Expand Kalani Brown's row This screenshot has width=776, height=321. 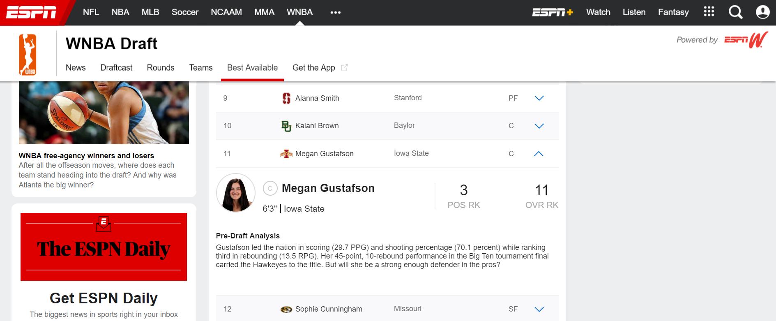point(539,126)
